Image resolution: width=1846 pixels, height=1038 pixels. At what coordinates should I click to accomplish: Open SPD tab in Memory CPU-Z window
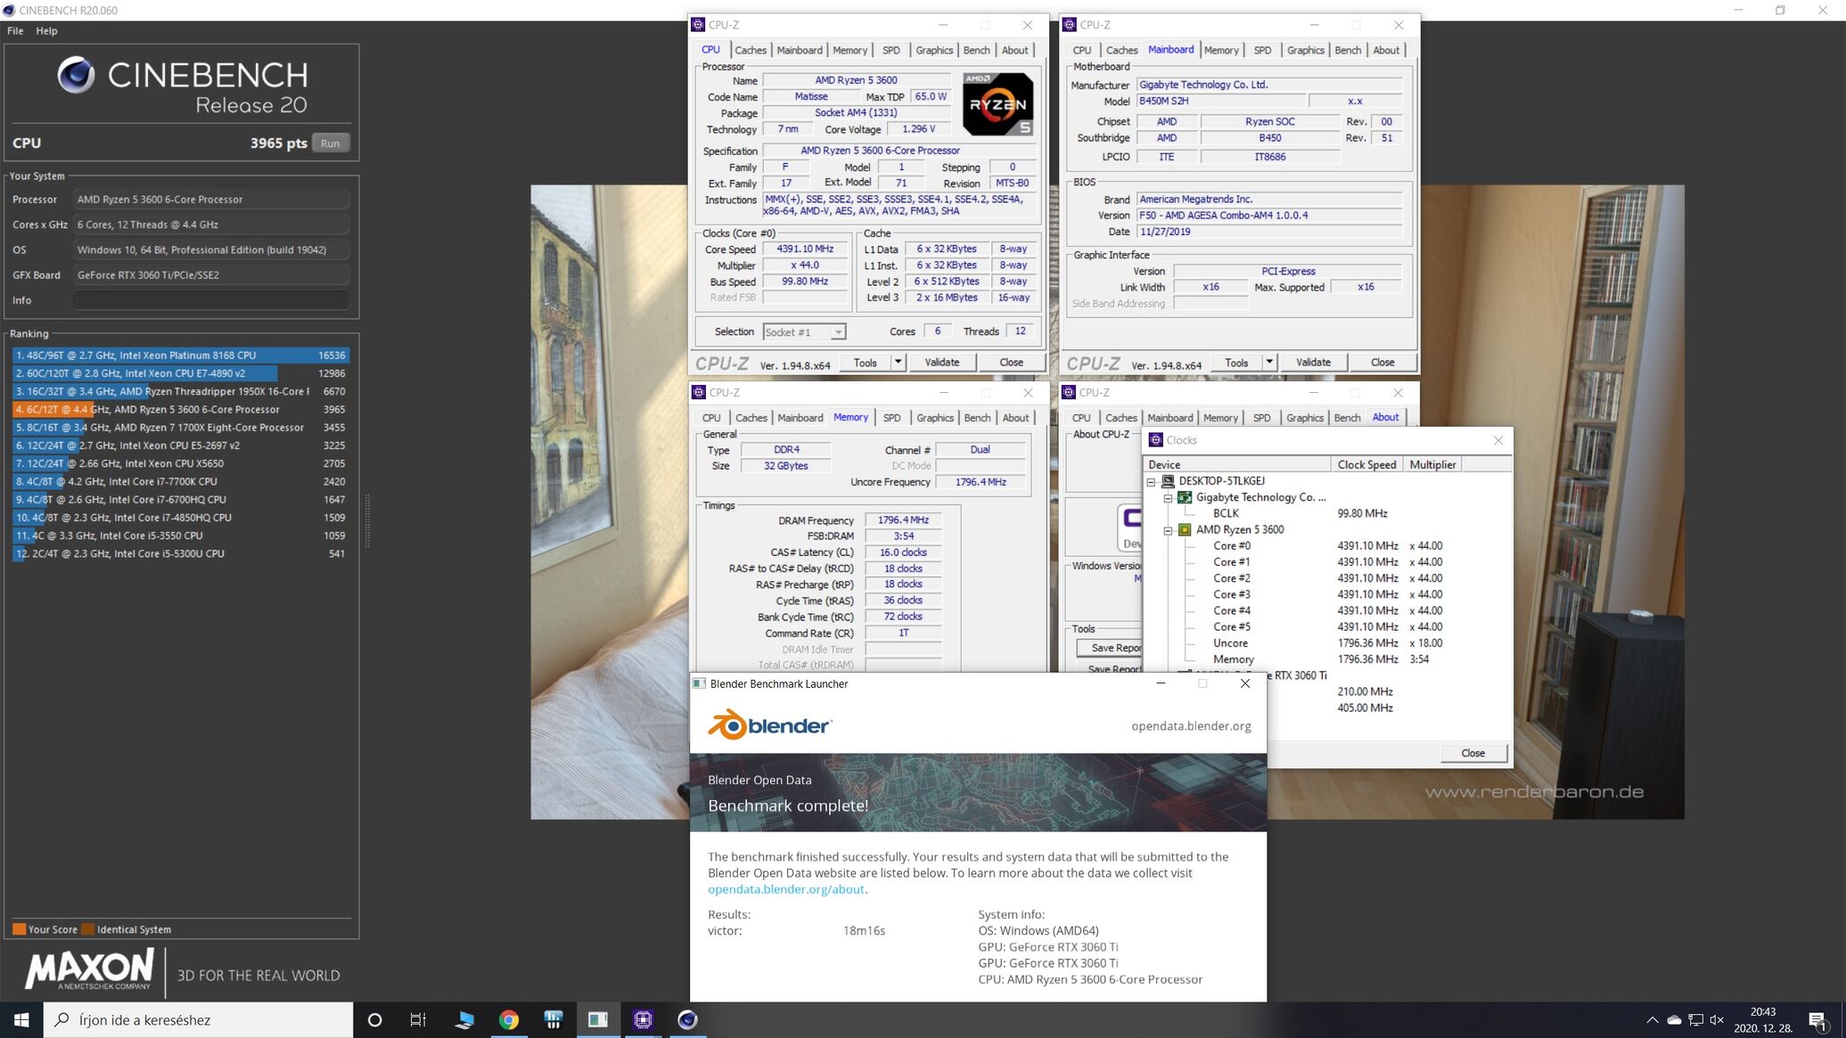891,418
